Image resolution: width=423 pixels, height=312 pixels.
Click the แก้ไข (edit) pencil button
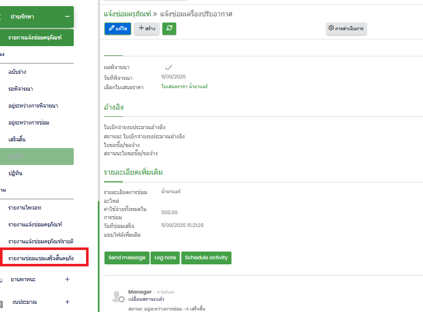pyautogui.click(x=118, y=29)
